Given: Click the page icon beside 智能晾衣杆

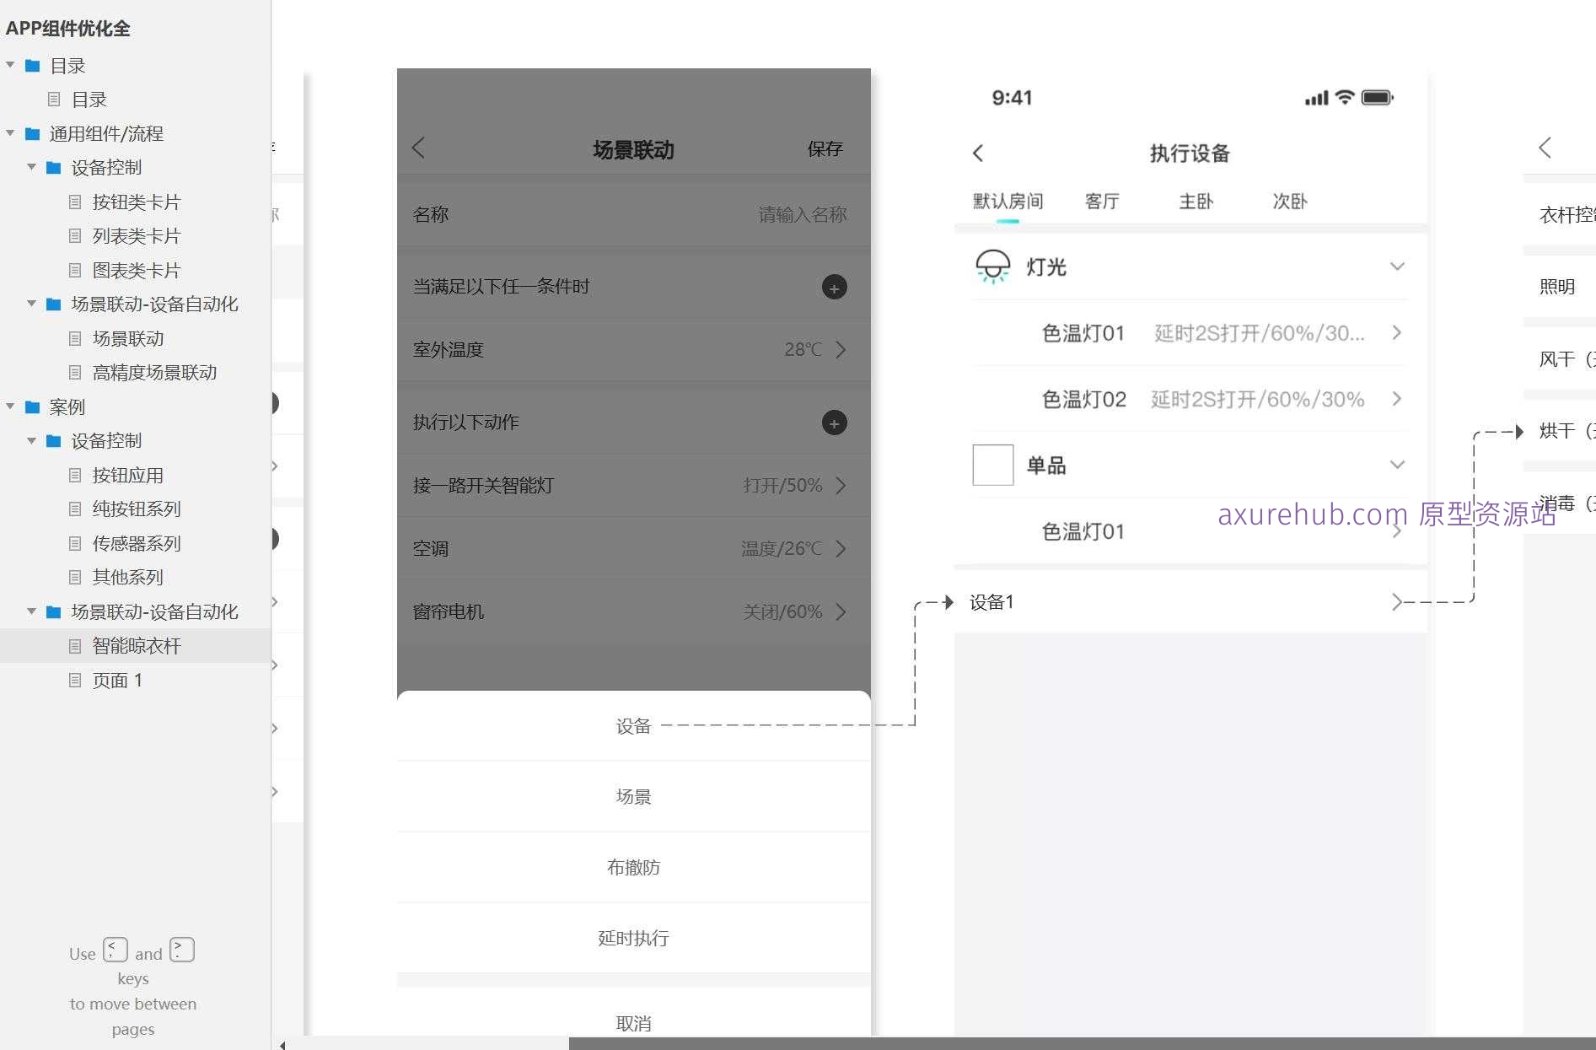Looking at the screenshot, I should pos(75,645).
